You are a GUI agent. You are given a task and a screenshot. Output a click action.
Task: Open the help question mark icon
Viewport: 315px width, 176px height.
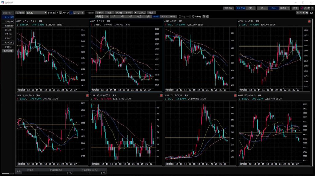[312, 8]
